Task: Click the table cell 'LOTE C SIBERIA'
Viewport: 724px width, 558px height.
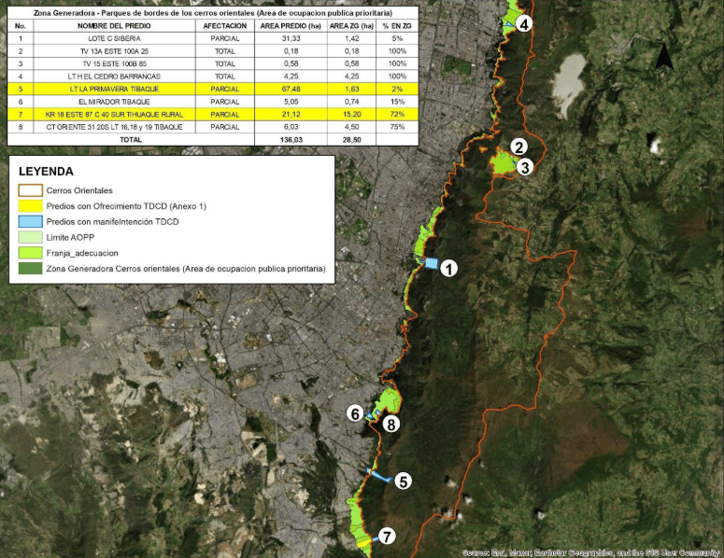Action: coord(114,38)
